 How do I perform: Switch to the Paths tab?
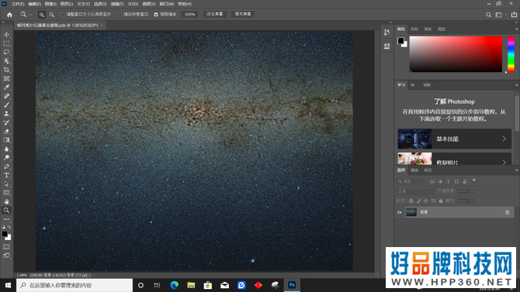428,170
